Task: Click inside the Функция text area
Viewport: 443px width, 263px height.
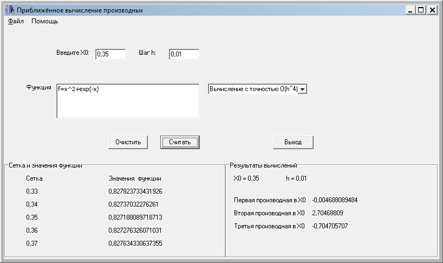Action: click(128, 101)
